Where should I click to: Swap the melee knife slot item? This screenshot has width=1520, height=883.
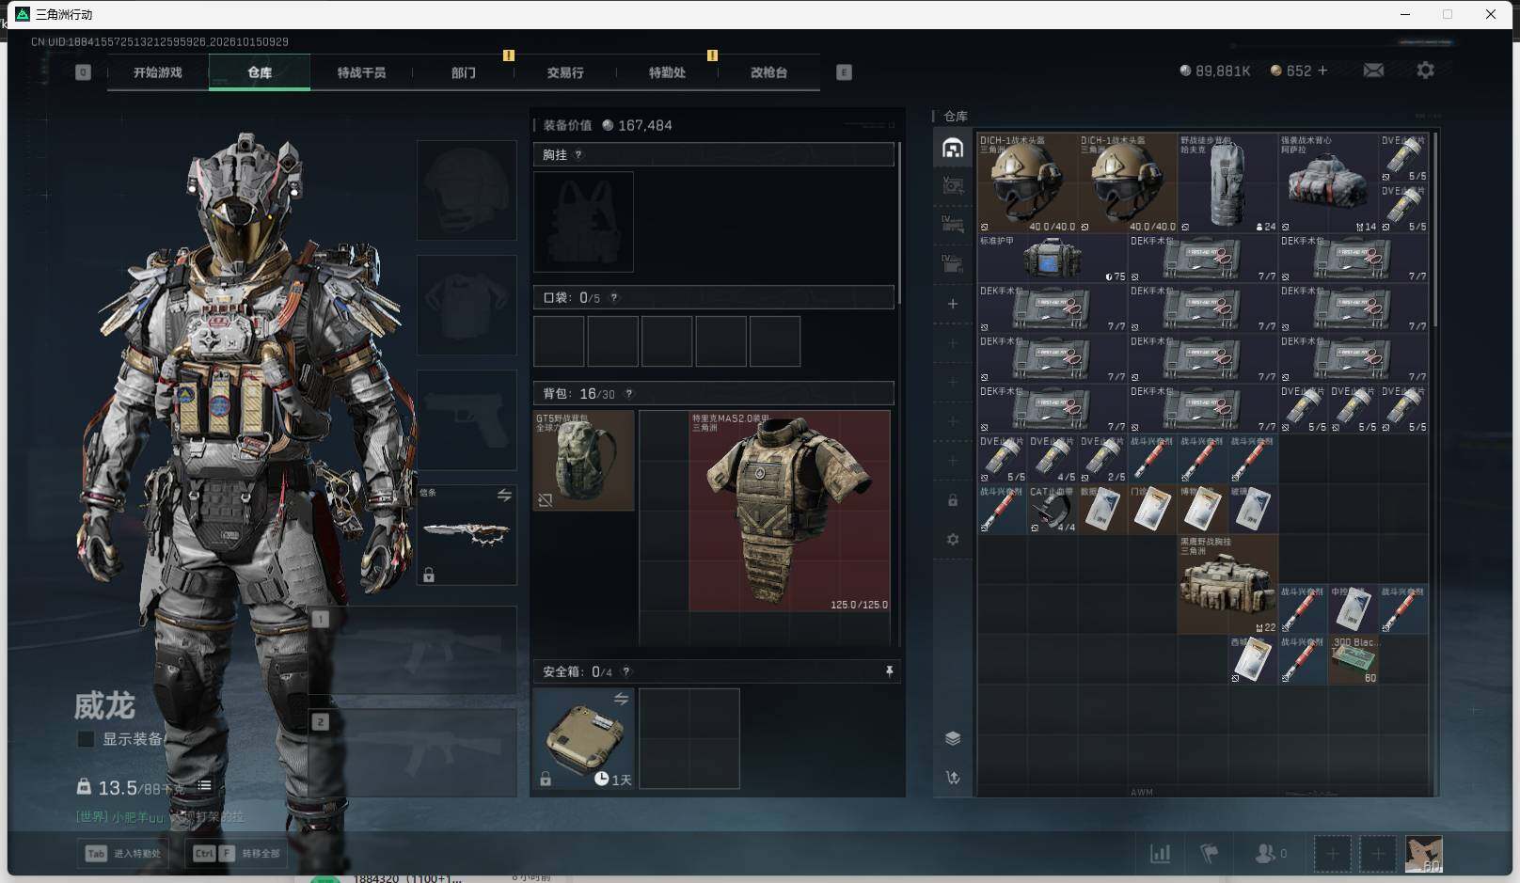point(504,496)
